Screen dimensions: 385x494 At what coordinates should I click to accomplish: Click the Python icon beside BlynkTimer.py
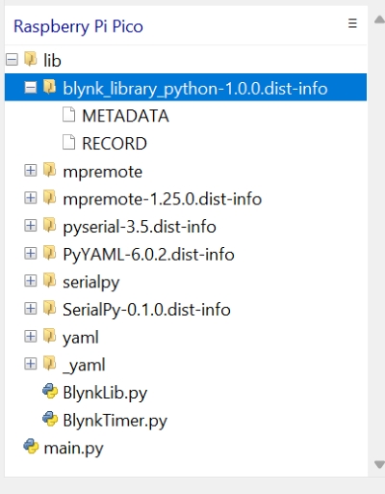pos(50,419)
